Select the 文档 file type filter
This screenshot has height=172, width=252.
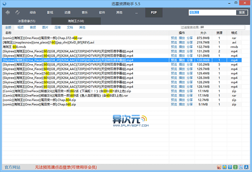(70, 27)
